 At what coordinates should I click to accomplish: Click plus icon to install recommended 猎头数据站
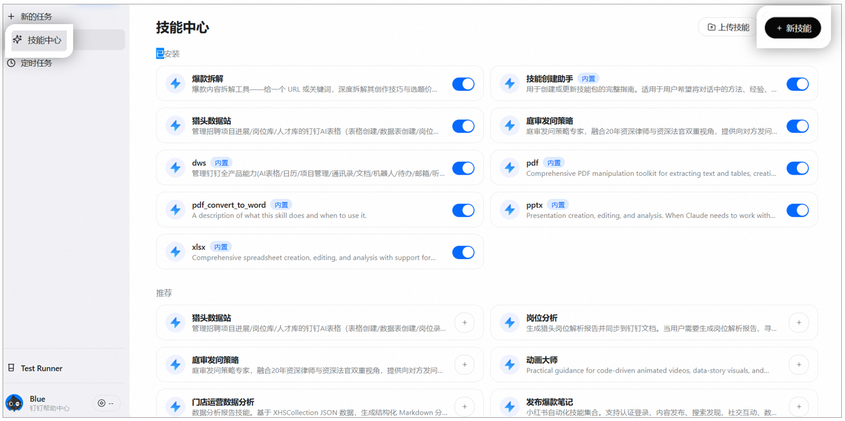(464, 323)
